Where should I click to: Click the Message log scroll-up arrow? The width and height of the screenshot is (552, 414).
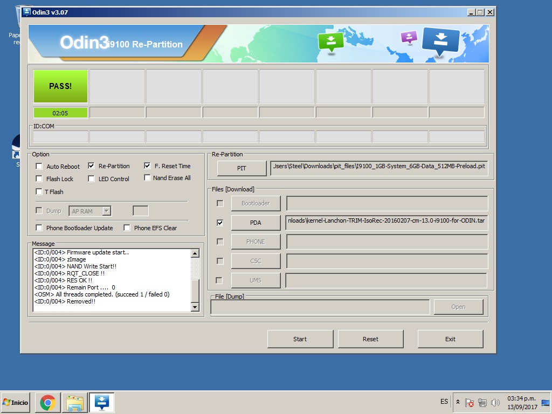pos(195,253)
